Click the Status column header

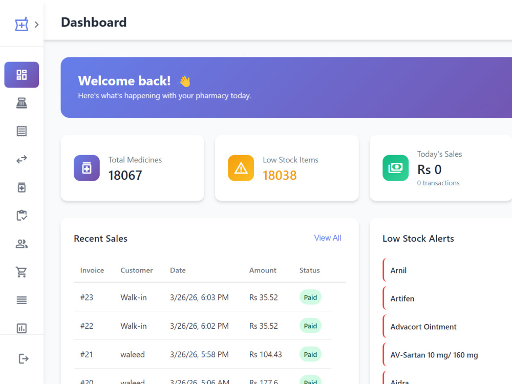pyautogui.click(x=310, y=270)
